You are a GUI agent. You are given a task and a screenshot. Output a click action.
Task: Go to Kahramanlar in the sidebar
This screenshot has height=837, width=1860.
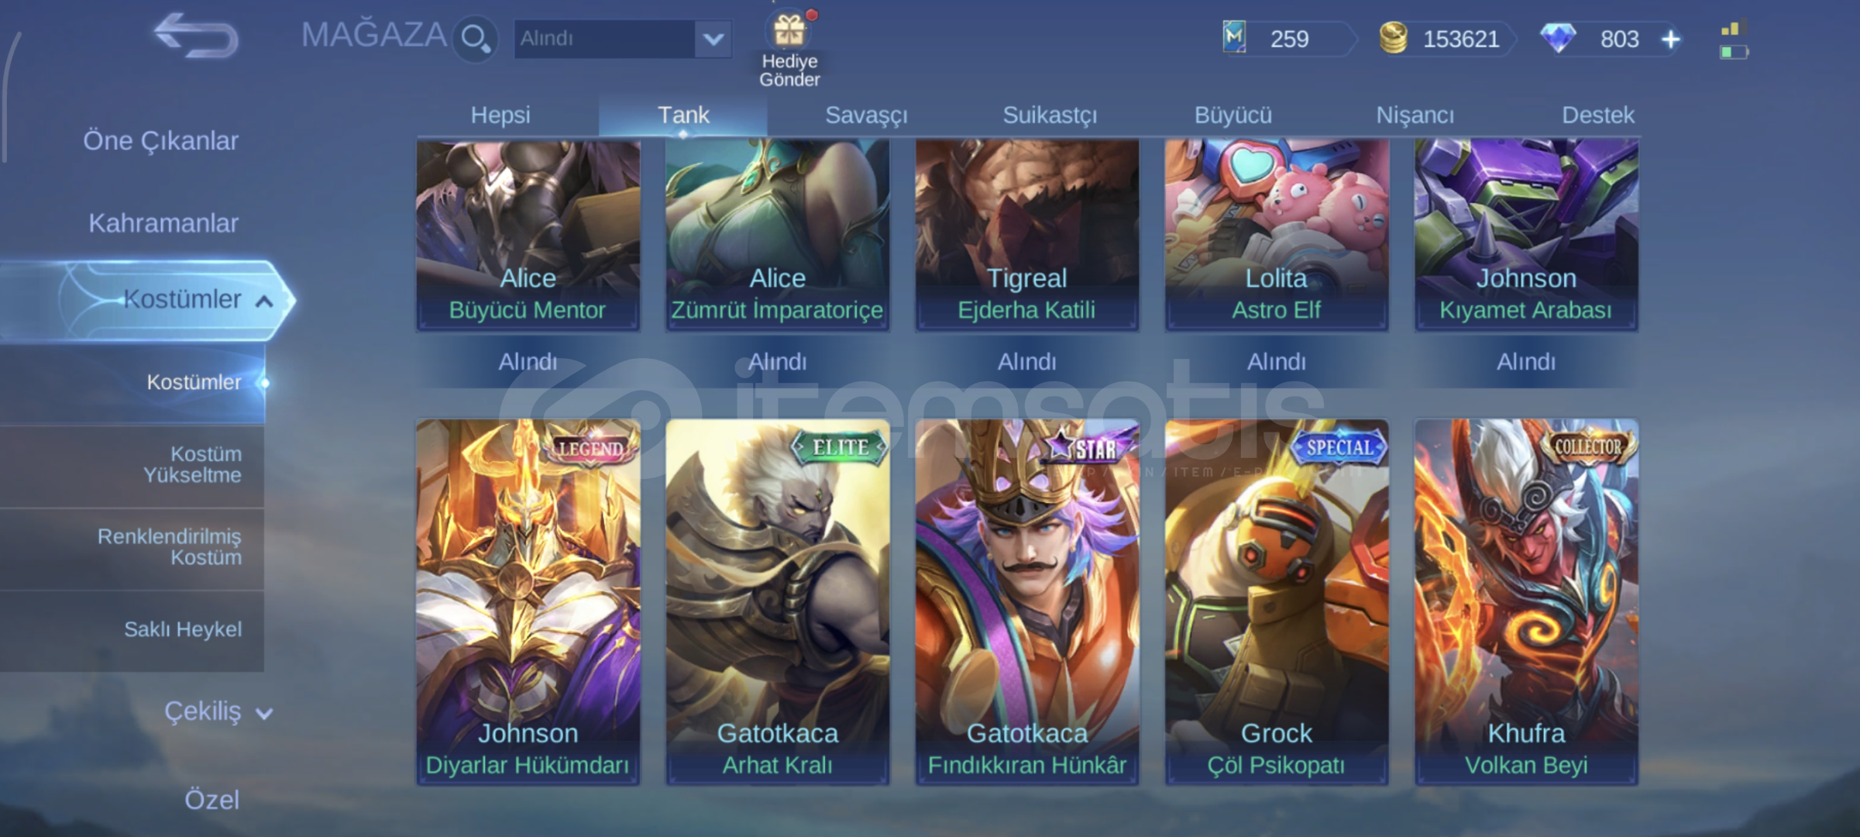(x=163, y=223)
